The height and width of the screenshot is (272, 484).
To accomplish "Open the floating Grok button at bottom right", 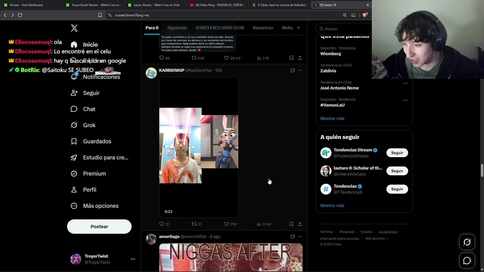I will [467, 242].
